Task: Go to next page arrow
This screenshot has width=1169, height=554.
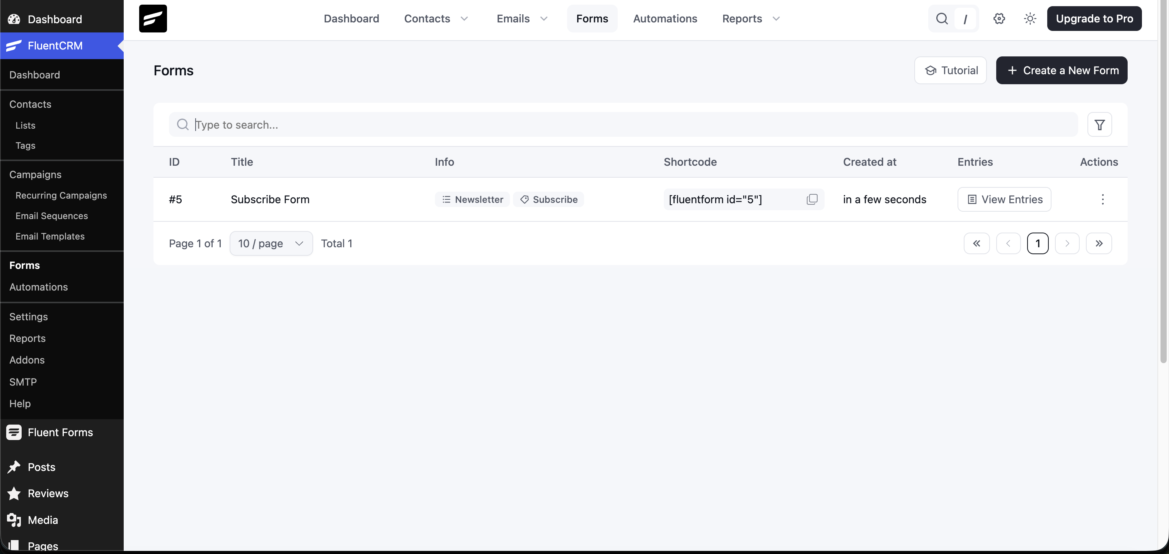Action: (1067, 243)
